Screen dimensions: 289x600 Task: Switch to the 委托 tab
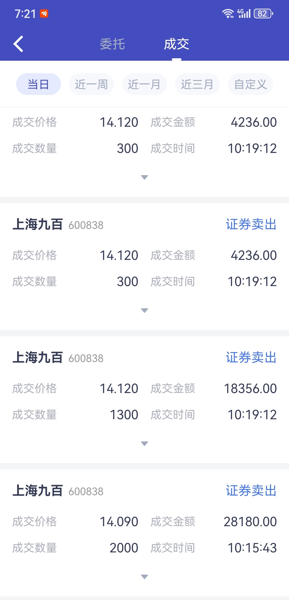(x=112, y=44)
